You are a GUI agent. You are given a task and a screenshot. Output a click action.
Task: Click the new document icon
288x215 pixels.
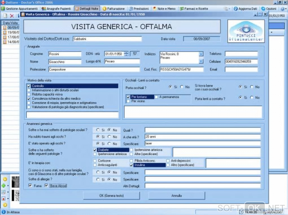pos(5,16)
